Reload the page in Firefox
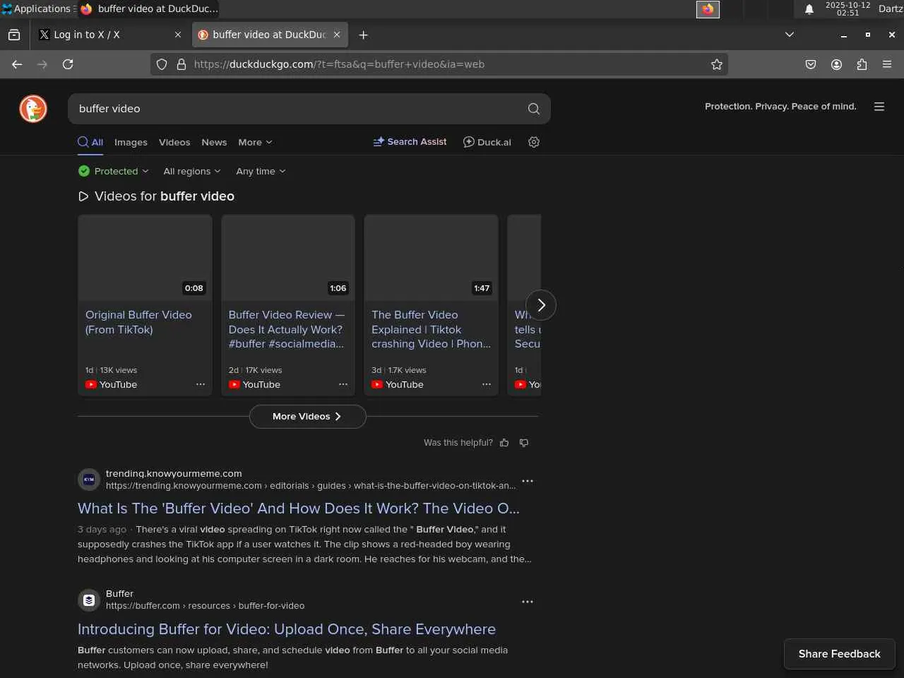Viewport: 904px width, 678px height. pyautogui.click(x=68, y=64)
